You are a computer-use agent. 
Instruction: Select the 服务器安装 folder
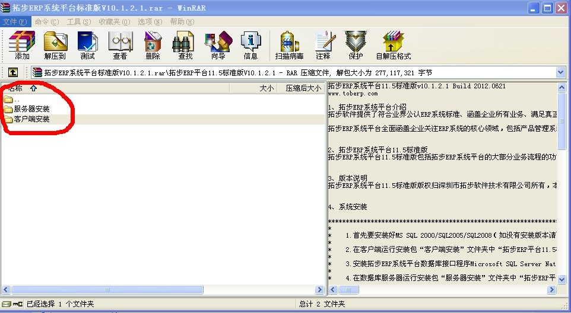(31, 109)
